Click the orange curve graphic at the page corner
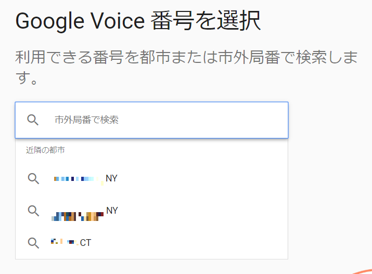The image size is (372, 274). pyautogui.click(x=362, y=271)
